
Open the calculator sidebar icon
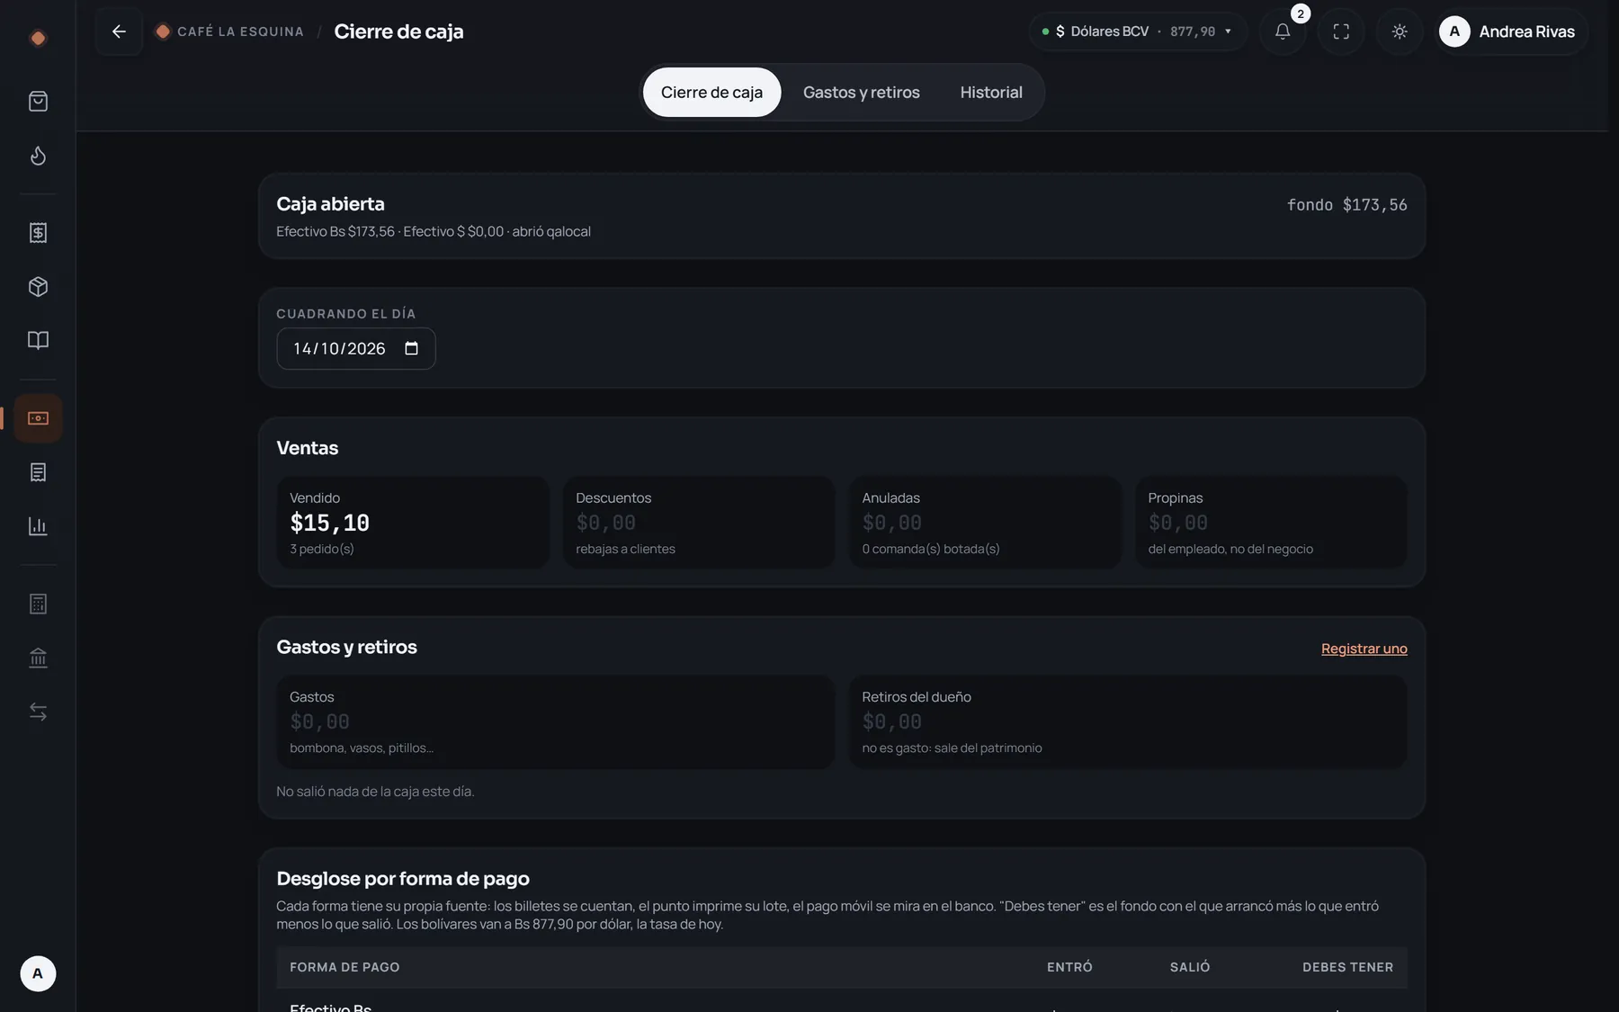(38, 604)
